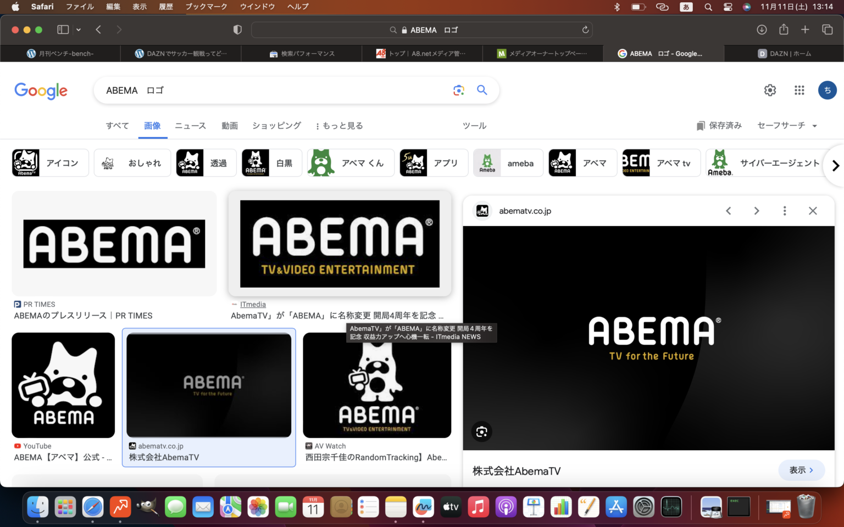
Task: Close the image preview panel
Action: coord(813,211)
